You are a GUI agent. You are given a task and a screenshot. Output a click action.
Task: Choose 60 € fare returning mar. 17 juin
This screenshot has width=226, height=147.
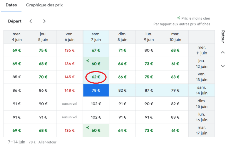(96, 131)
